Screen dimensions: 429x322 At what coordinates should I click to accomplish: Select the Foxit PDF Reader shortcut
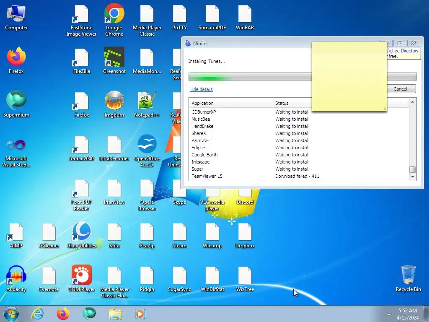tap(81, 195)
